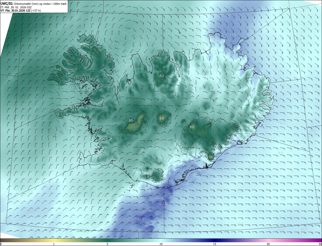Screen dimensions: 322x246
Task: Click the 10 tick on the colour scale
Action: pyautogui.click(x=161, y=244)
